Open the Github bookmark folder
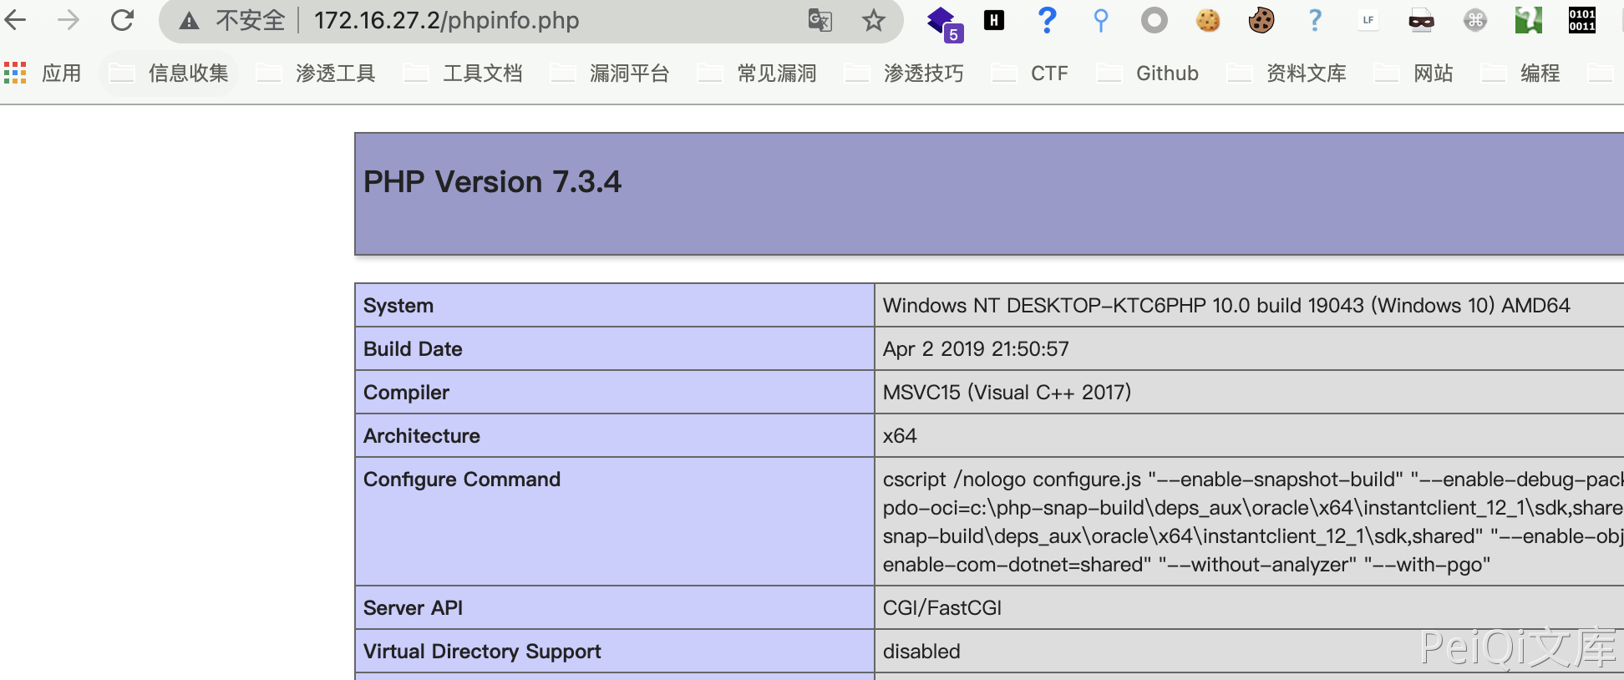Screen dimensions: 1624x680 pos(1148,74)
